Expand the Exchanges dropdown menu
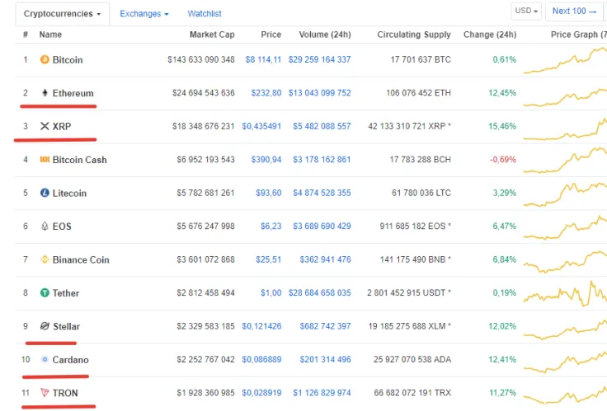The image size is (607, 411). coord(144,14)
